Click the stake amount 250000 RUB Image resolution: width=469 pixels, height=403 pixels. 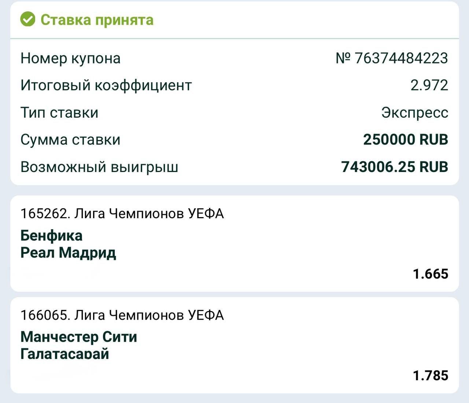(x=406, y=140)
